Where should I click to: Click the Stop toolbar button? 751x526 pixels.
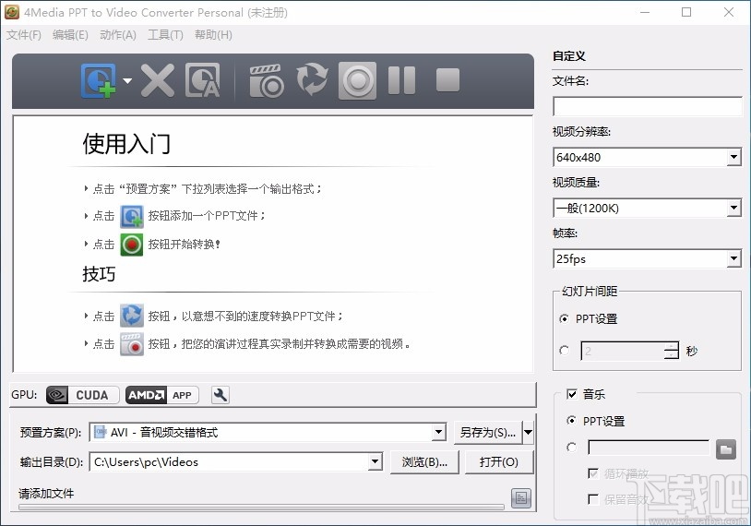[x=447, y=79]
